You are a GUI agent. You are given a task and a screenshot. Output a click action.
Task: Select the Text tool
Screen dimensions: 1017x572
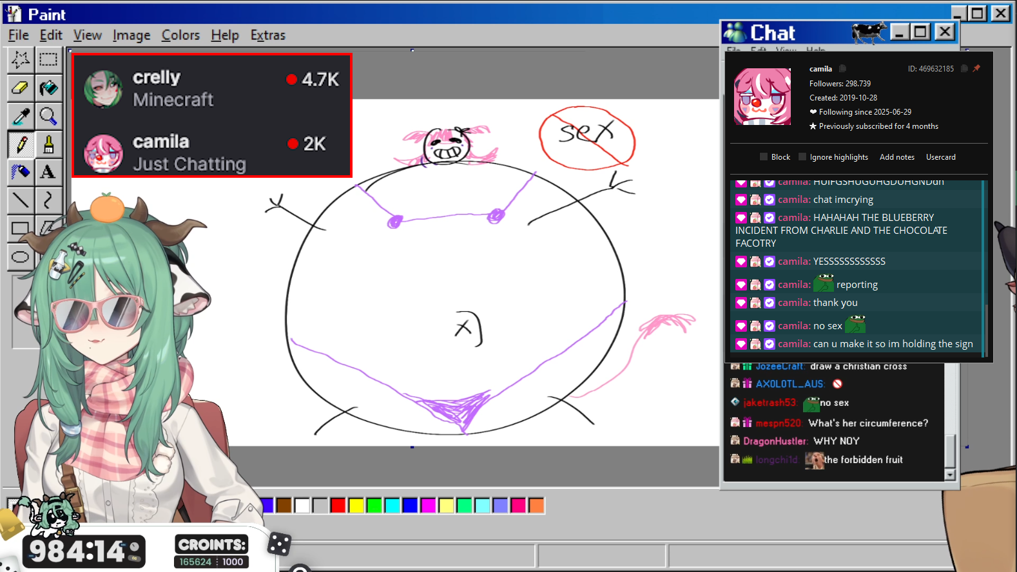pos(48,172)
